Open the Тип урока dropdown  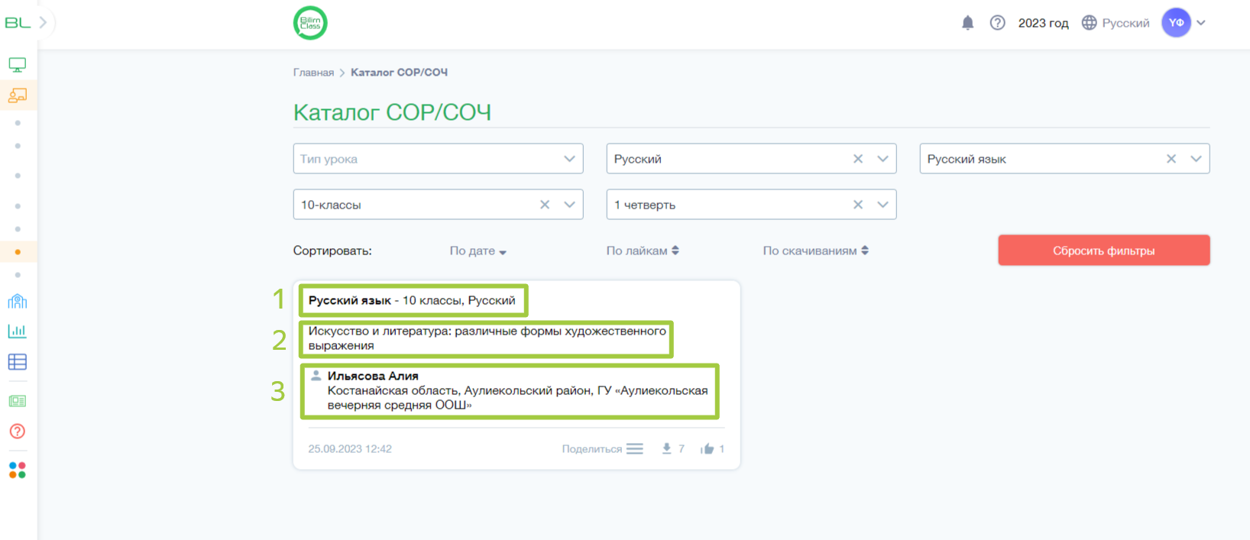[x=439, y=159]
